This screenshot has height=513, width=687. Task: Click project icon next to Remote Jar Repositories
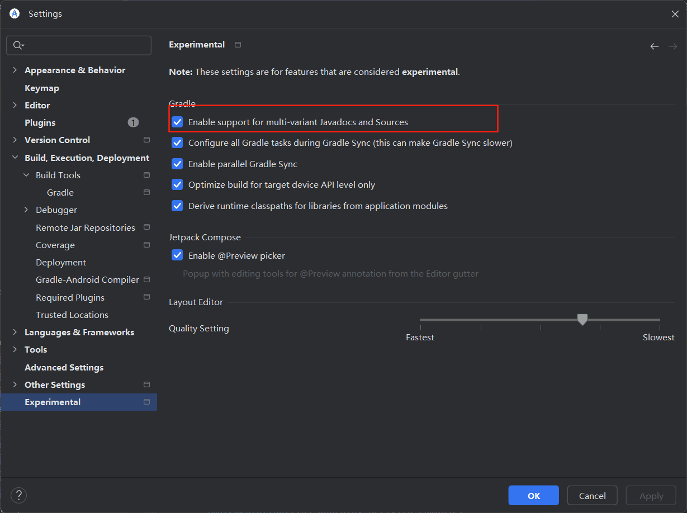point(146,227)
